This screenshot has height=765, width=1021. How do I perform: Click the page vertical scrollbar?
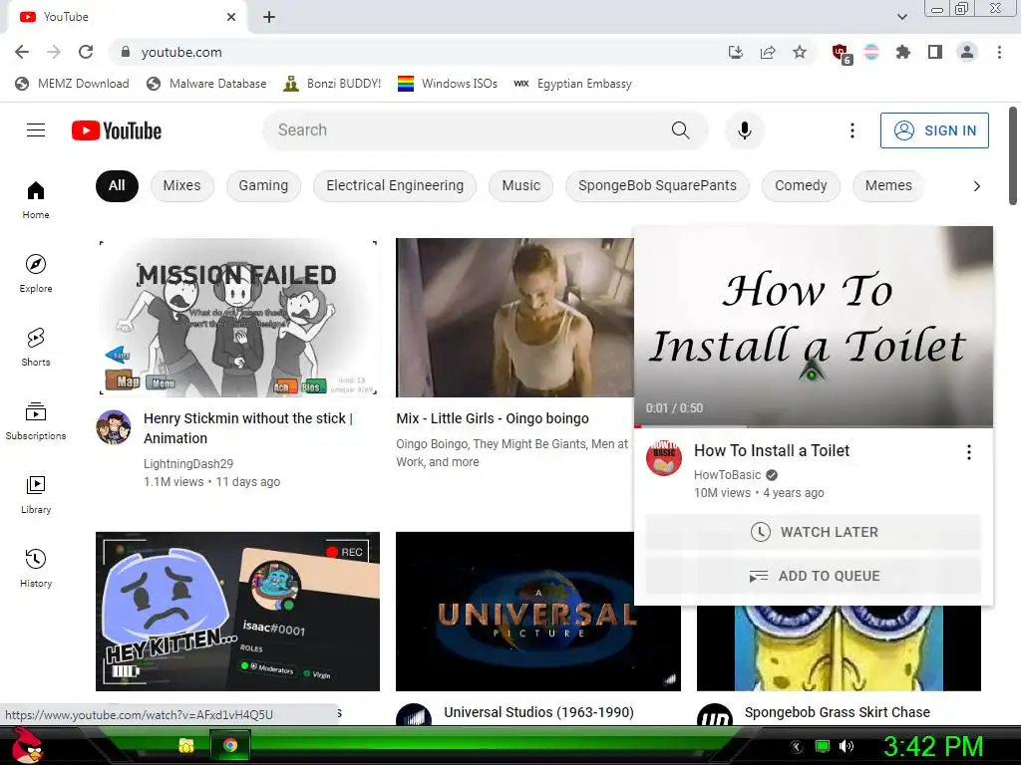(1013, 156)
